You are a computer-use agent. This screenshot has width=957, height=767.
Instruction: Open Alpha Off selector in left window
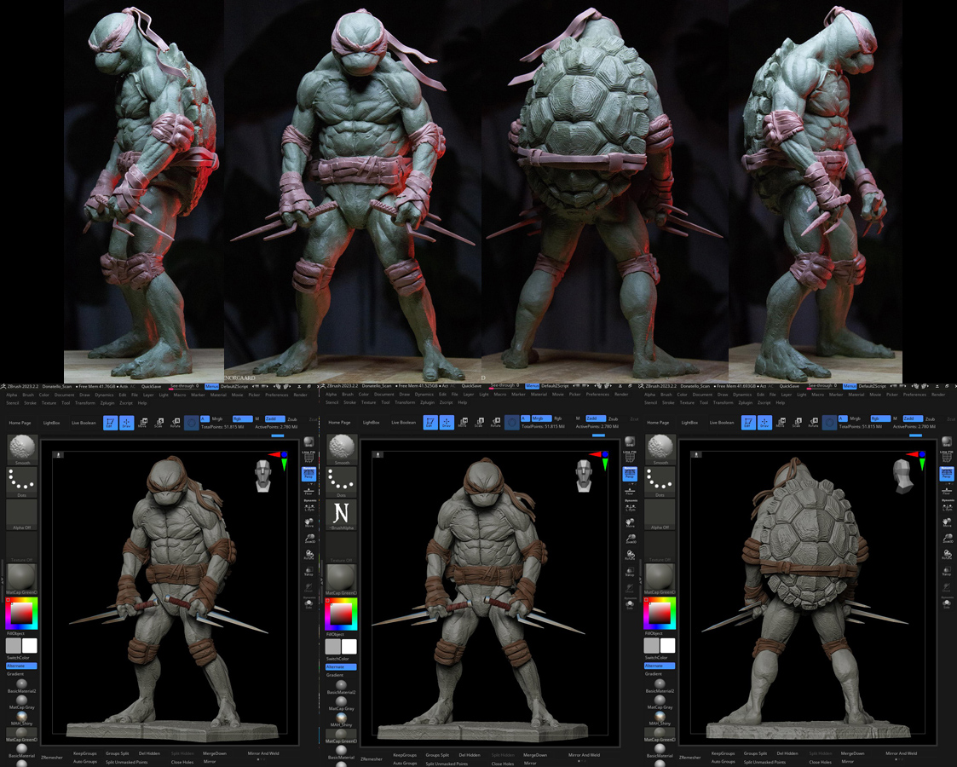pyautogui.click(x=22, y=515)
